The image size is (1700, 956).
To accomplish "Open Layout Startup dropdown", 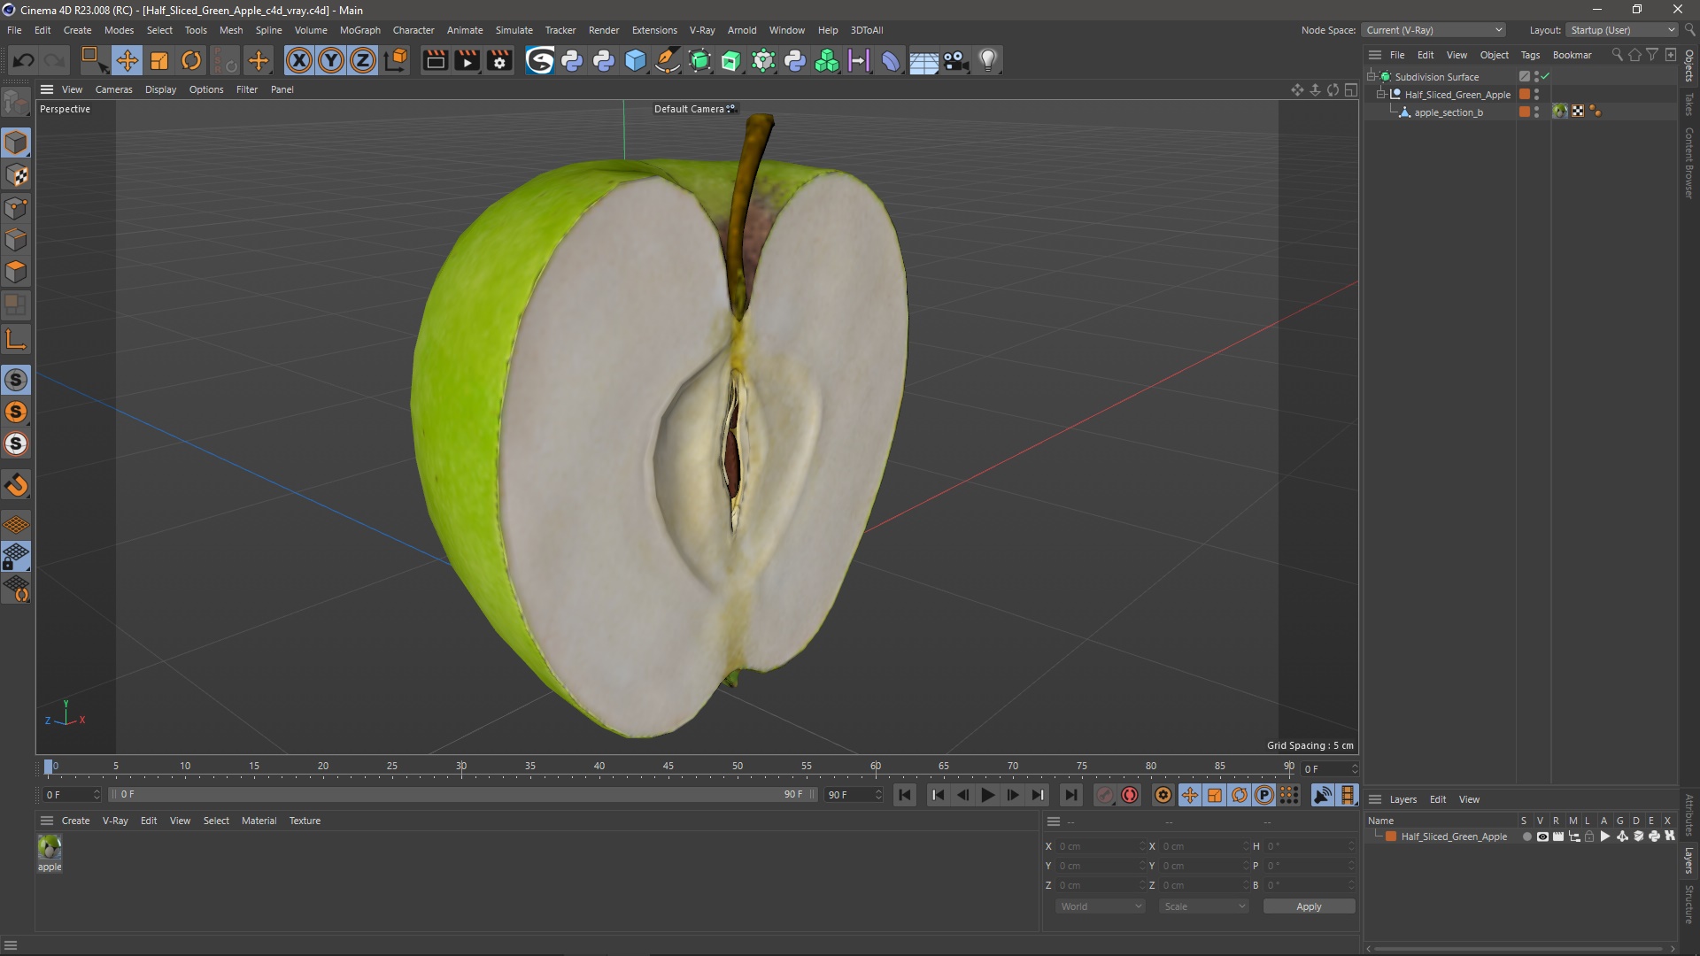I will [x=1622, y=30].
